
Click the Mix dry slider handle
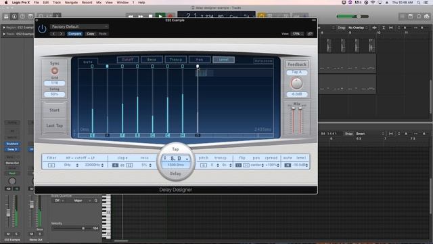tap(293, 108)
